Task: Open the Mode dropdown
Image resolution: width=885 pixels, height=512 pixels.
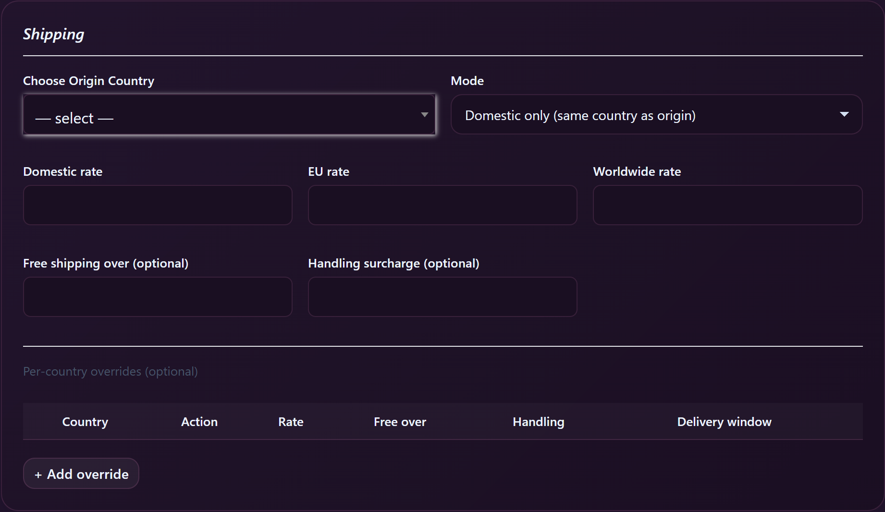Action: 656,115
